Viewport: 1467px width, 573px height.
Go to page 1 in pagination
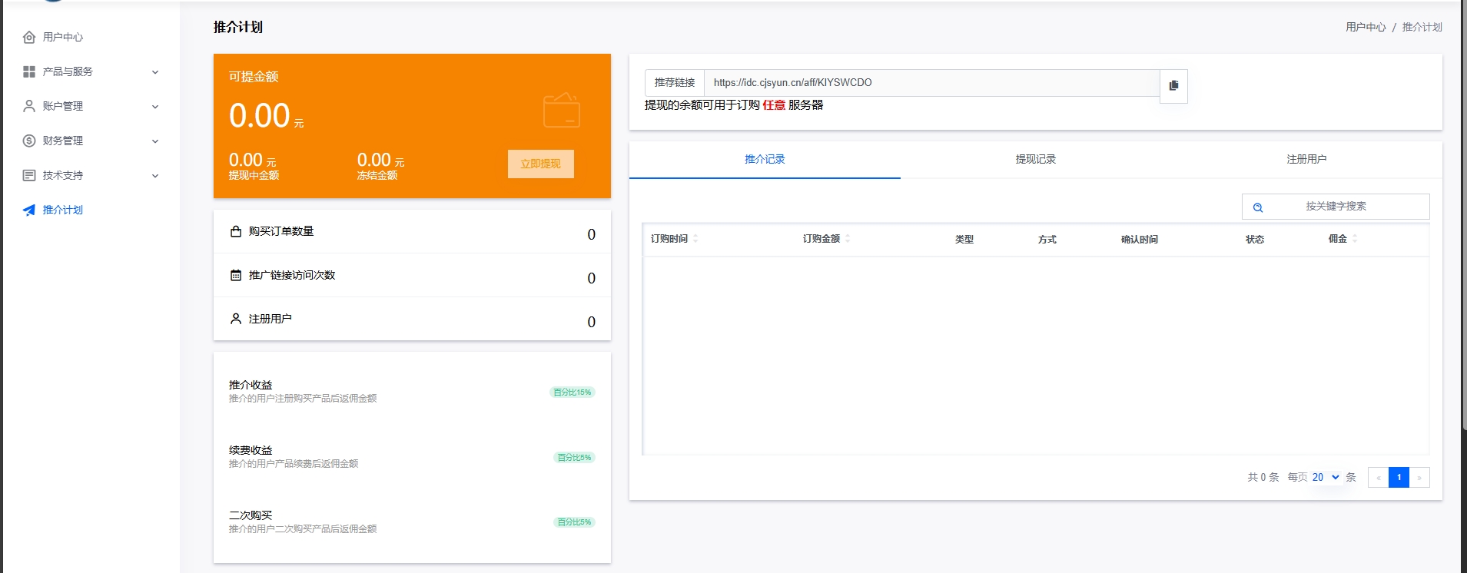[x=1399, y=477]
